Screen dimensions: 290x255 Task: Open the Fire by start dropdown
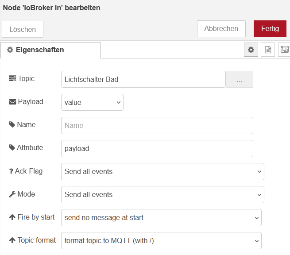pos(161,217)
